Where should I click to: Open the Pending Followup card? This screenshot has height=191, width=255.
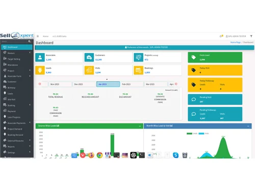click(x=215, y=114)
